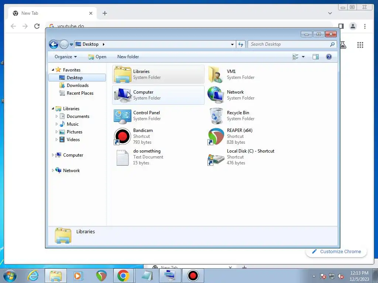The width and height of the screenshot is (378, 283).
Task: Open the Organize dropdown menu
Action: tap(66, 57)
